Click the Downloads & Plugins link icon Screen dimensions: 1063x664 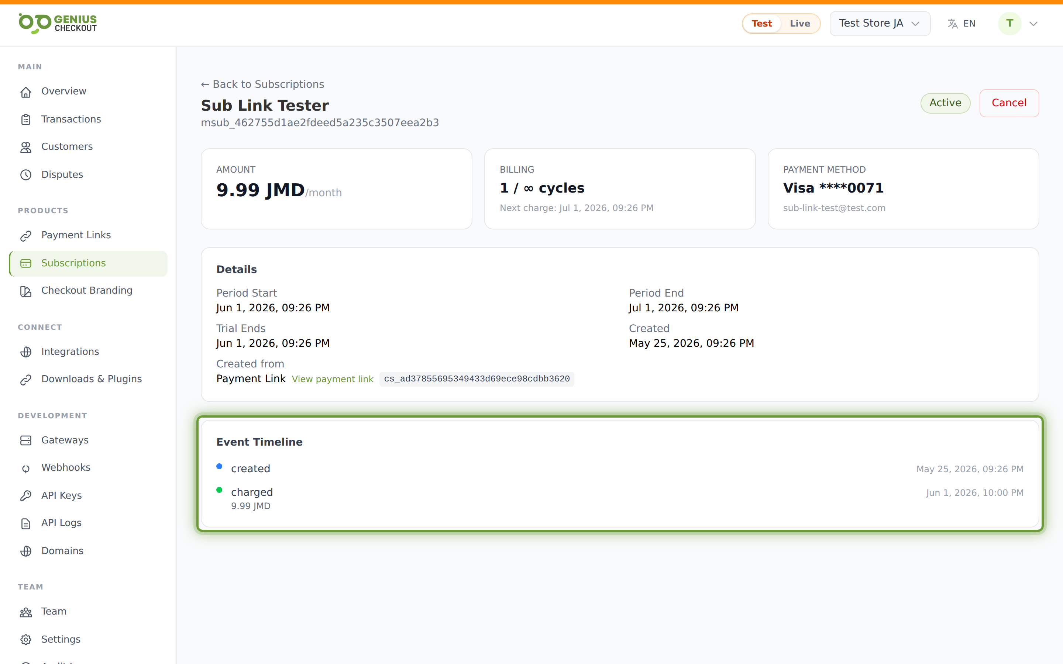point(26,380)
